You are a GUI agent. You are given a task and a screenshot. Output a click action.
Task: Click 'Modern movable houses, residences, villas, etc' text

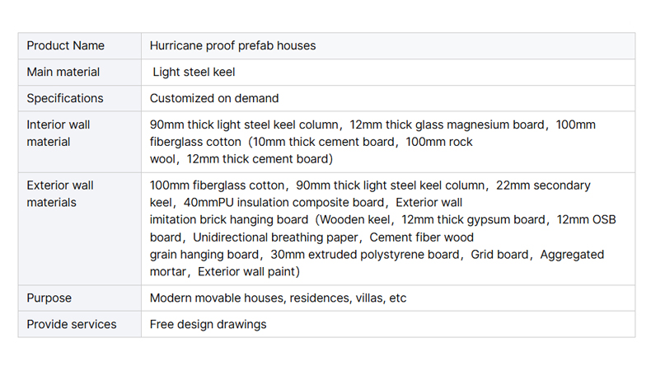coord(278,298)
